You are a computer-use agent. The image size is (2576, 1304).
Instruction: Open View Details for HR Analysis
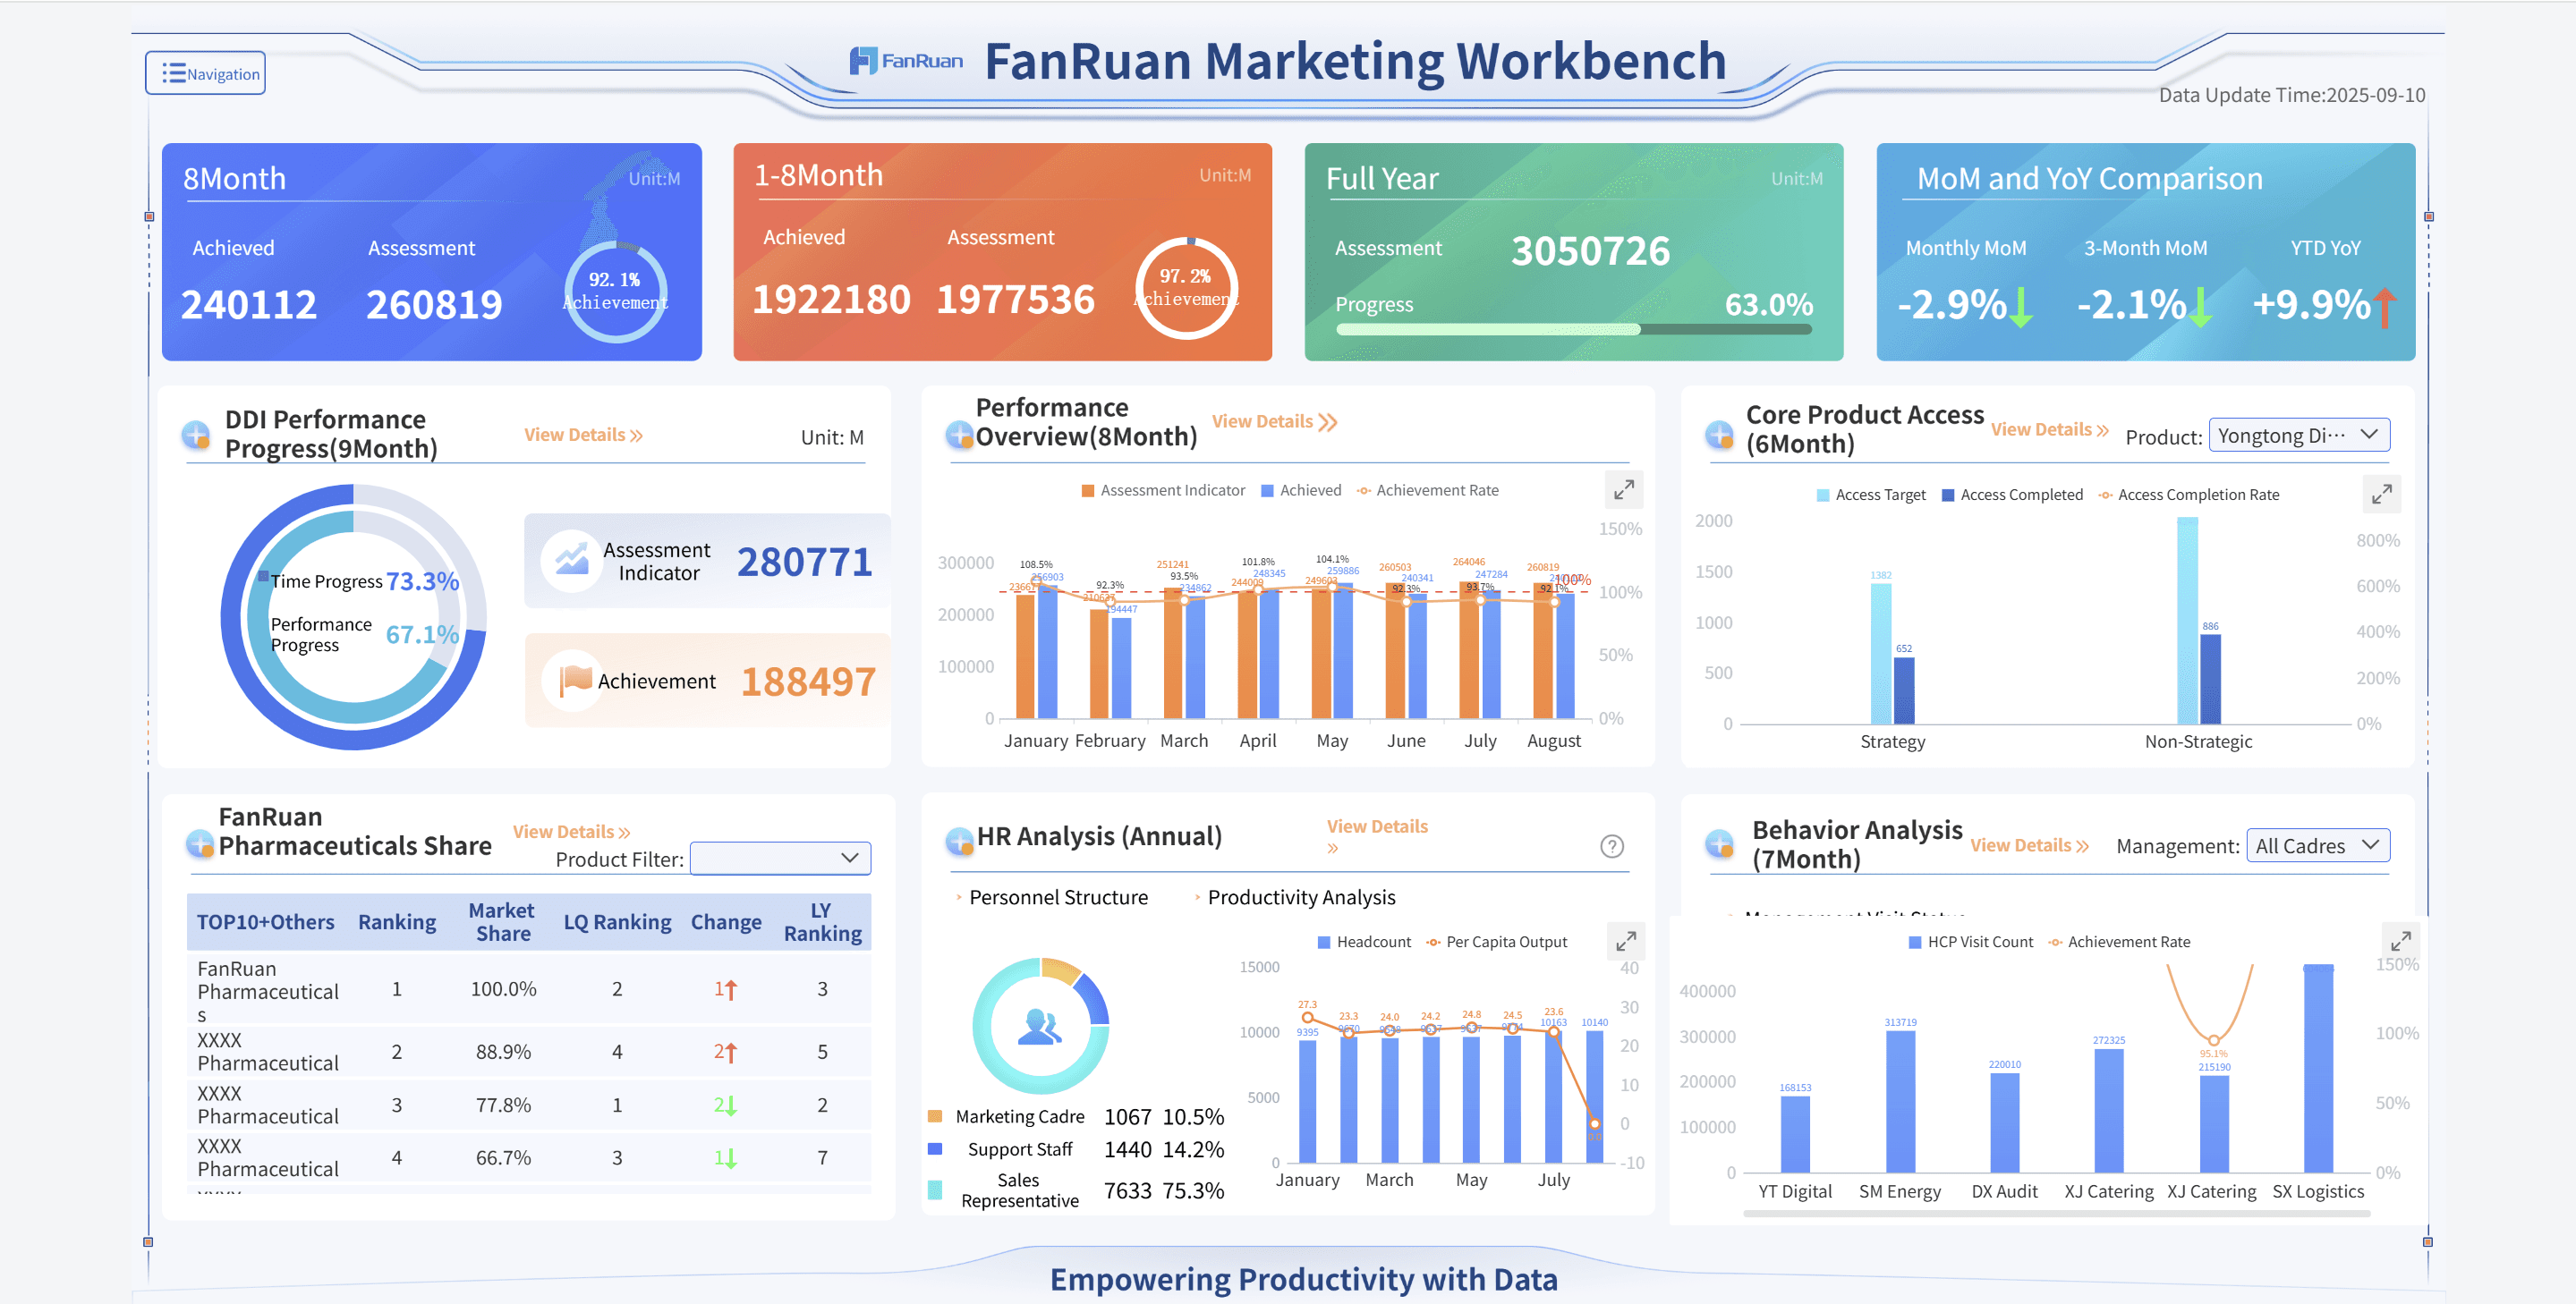tap(1376, 836)
